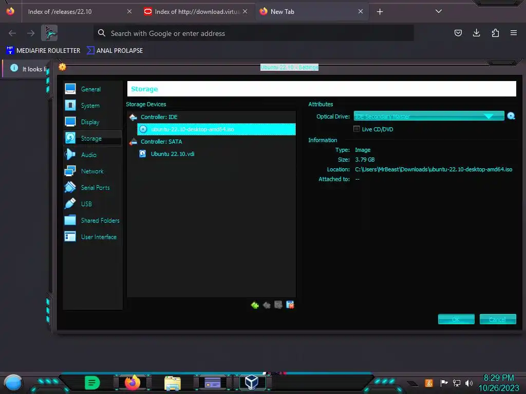Select Controller: SATA in storage tree
The image size is (526, 394).
click(211, 142)
